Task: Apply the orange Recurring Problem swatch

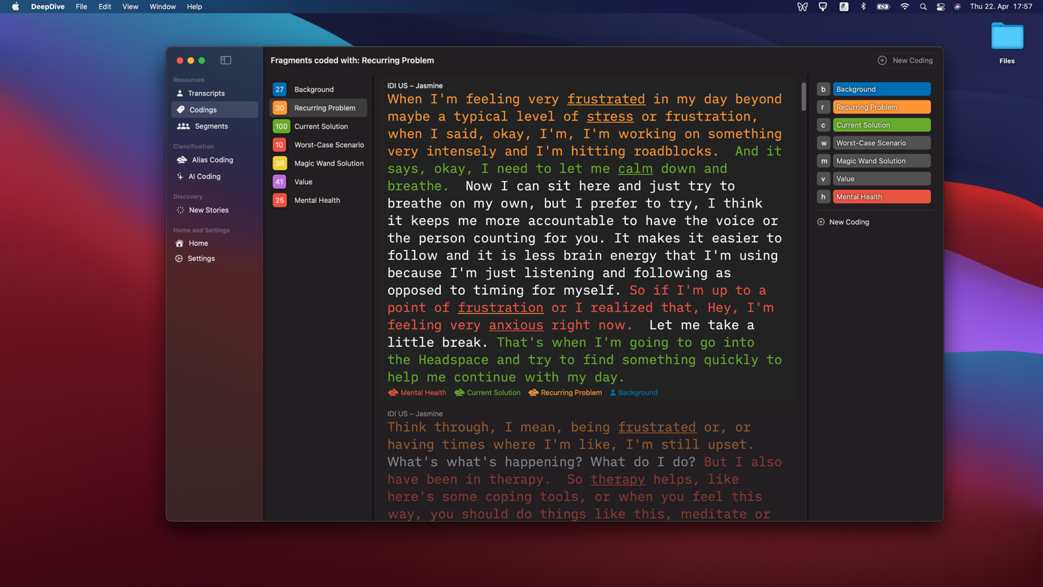Action: (881, 107)
